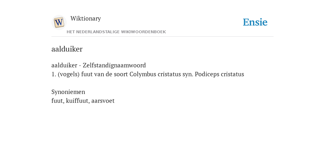Screen dimensions: 325x162
Task: Click the 'aalduiker' heading
Action: click(x=67, y=49)
